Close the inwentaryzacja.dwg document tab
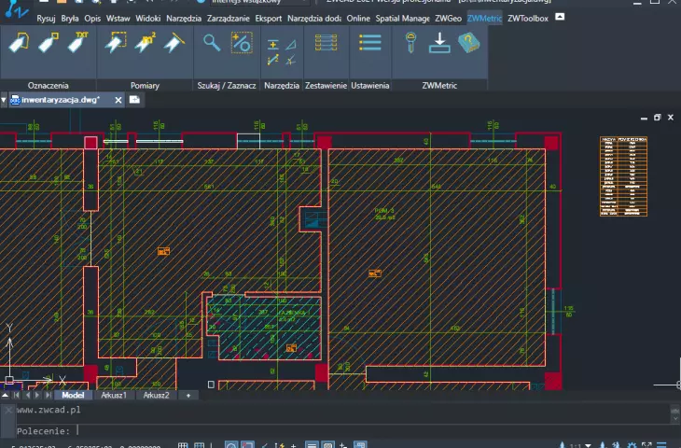The image size is (681, 448). [x=118, y=100]
